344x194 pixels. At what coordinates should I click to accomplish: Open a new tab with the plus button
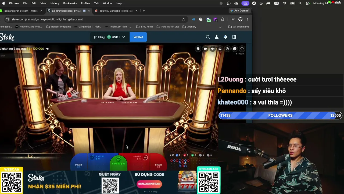[144, 11]
